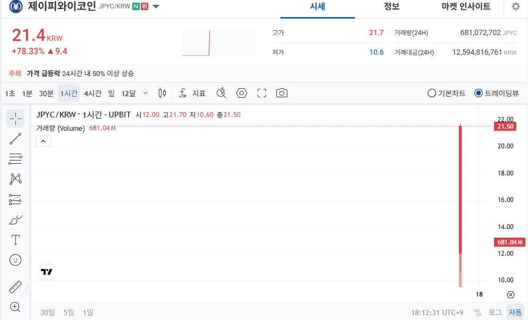Toggle percent scale mode
Screen dimensions: 528x320
(x=478, y=313)
